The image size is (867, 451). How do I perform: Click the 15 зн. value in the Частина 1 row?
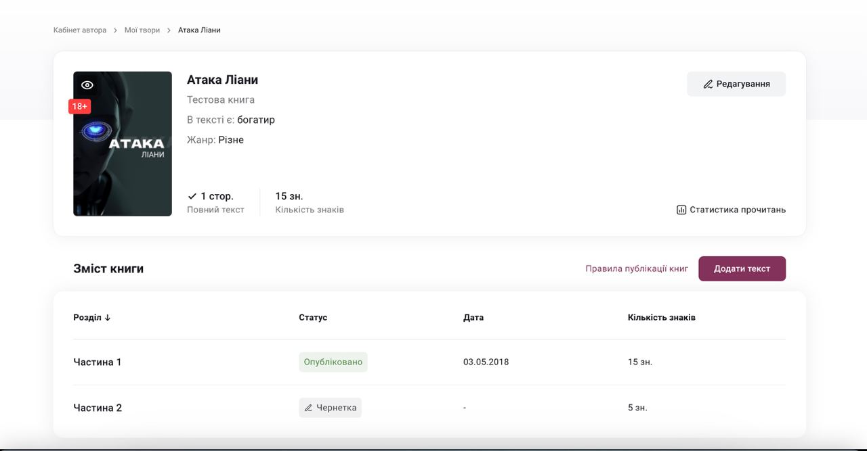click(640, 362)
